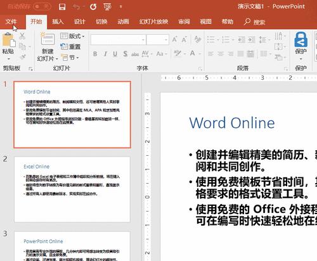The width and height of the screenshot is (317, 261).
Task: Click the Undo arrow icon
Action: tap(76, 7)
